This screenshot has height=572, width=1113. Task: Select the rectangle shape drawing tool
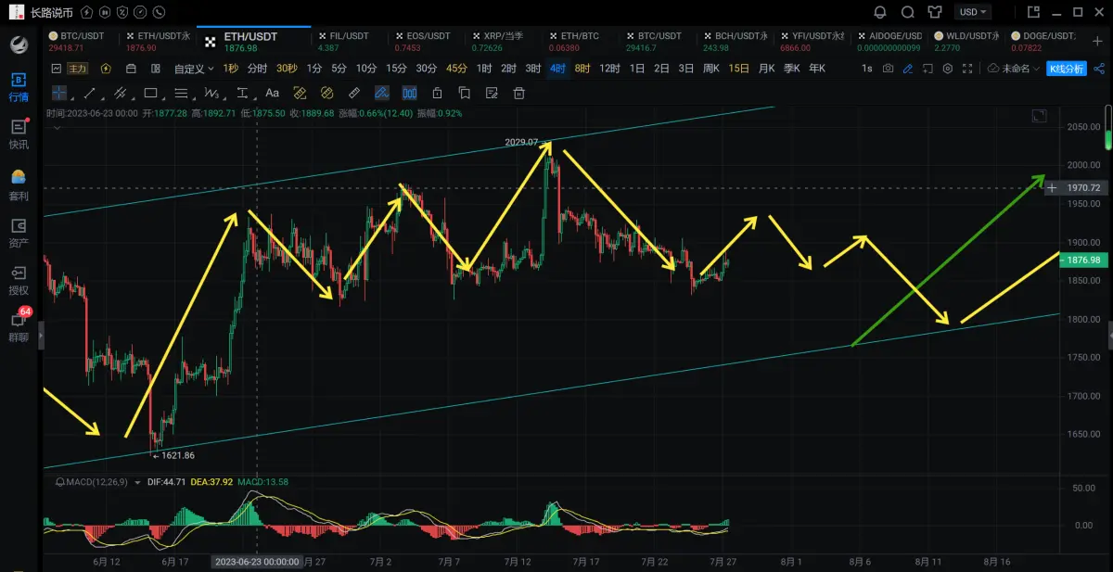pyautogui.click(x=150, y=93)
